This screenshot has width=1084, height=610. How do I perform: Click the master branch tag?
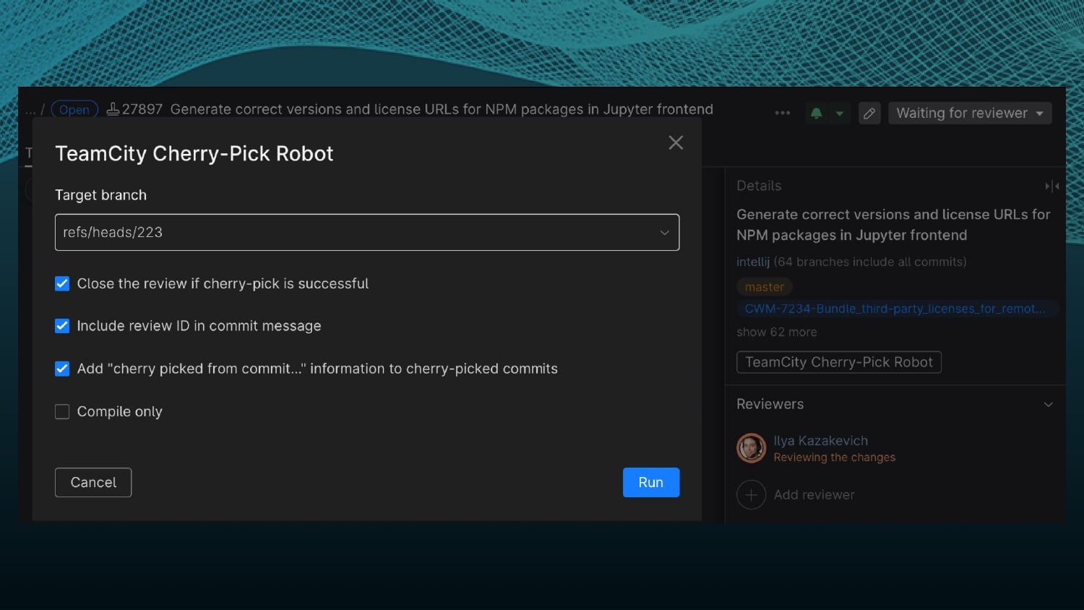click(x=764, y=287)
